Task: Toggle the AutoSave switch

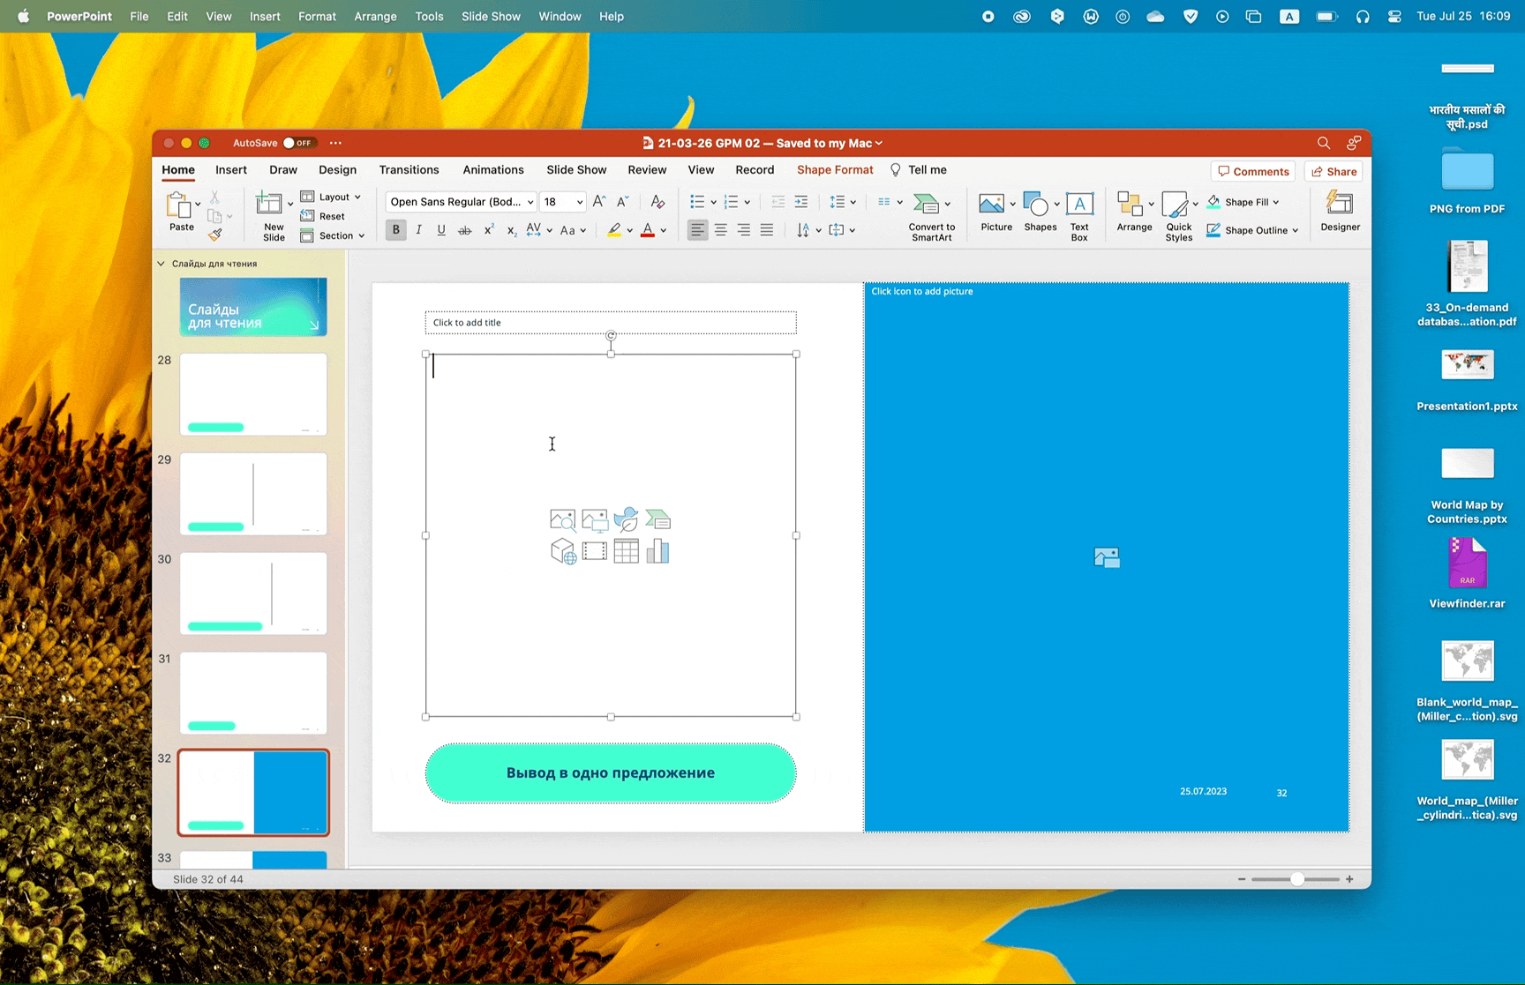Action: pos(299,143)
